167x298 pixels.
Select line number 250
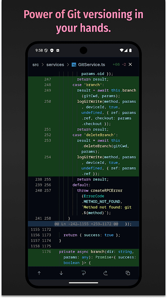coord(48,101)
